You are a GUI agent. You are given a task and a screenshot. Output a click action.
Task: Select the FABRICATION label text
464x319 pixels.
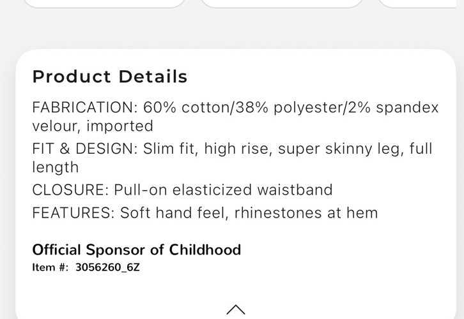[84, 107]
